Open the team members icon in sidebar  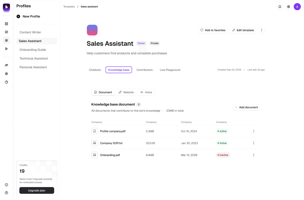coord(6,65)
